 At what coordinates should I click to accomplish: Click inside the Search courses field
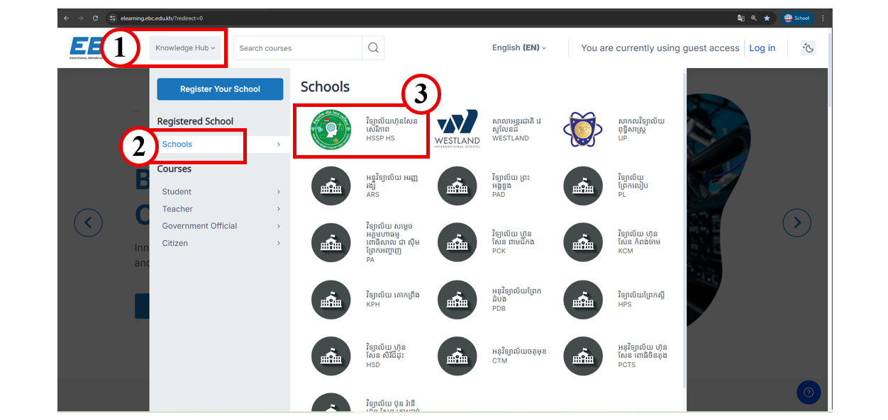298,48
